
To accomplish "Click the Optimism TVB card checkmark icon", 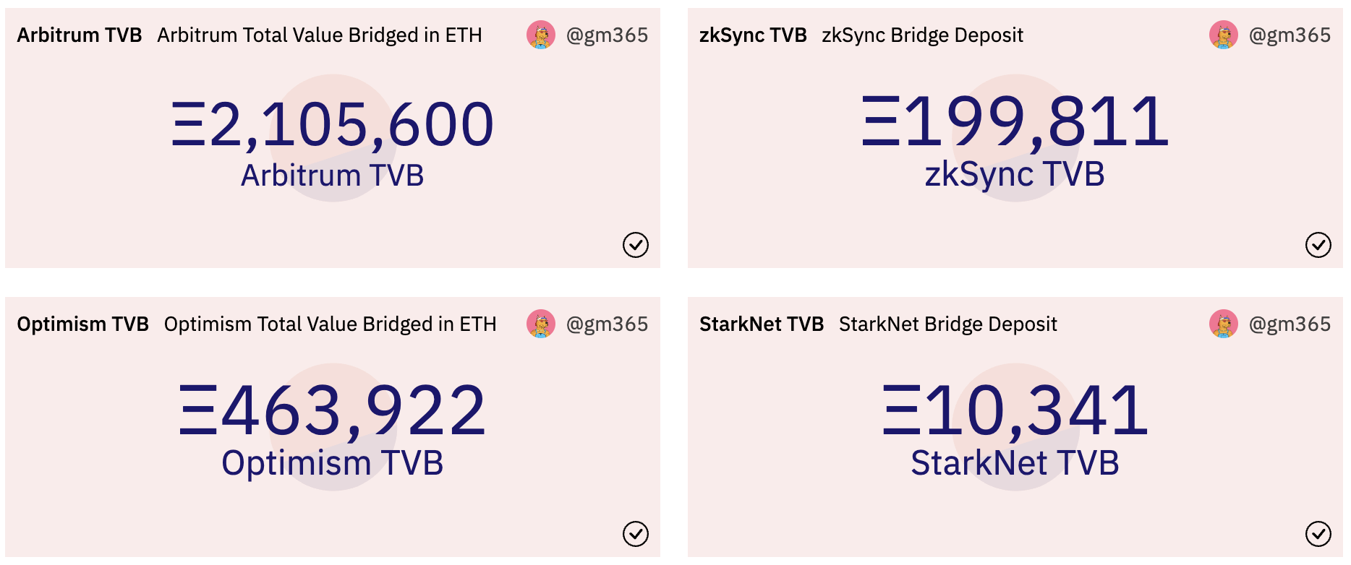I will pos(635,534).
